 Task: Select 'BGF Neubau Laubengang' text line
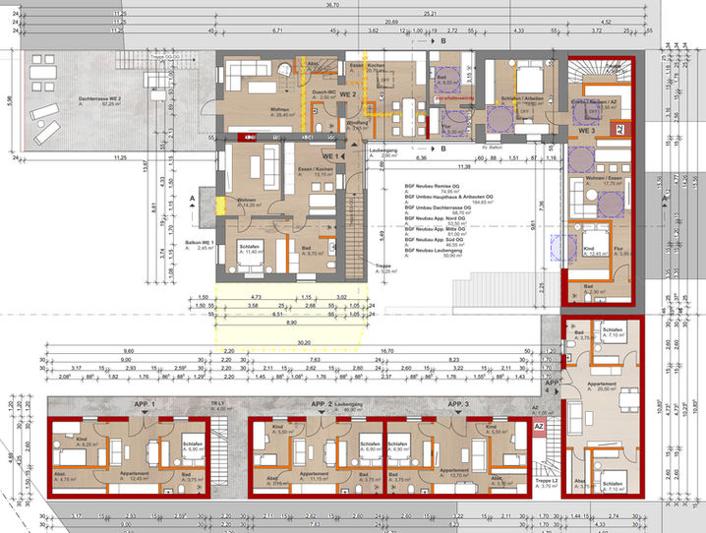pos(434,251)
